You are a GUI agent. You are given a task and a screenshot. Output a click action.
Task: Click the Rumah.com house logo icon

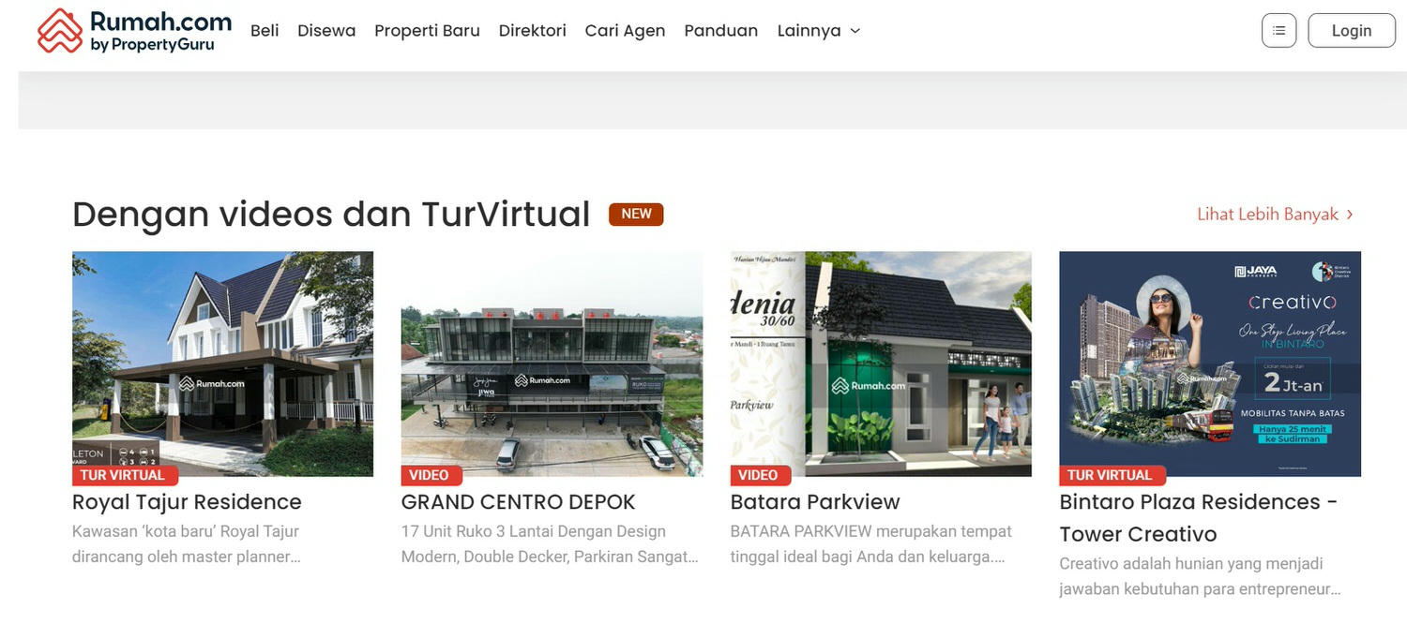click(60, 31)
